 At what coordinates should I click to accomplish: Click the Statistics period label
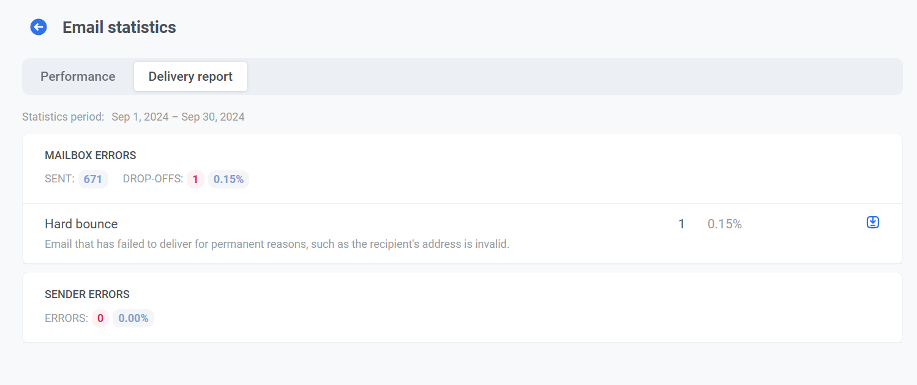click(x=63, y=117)
